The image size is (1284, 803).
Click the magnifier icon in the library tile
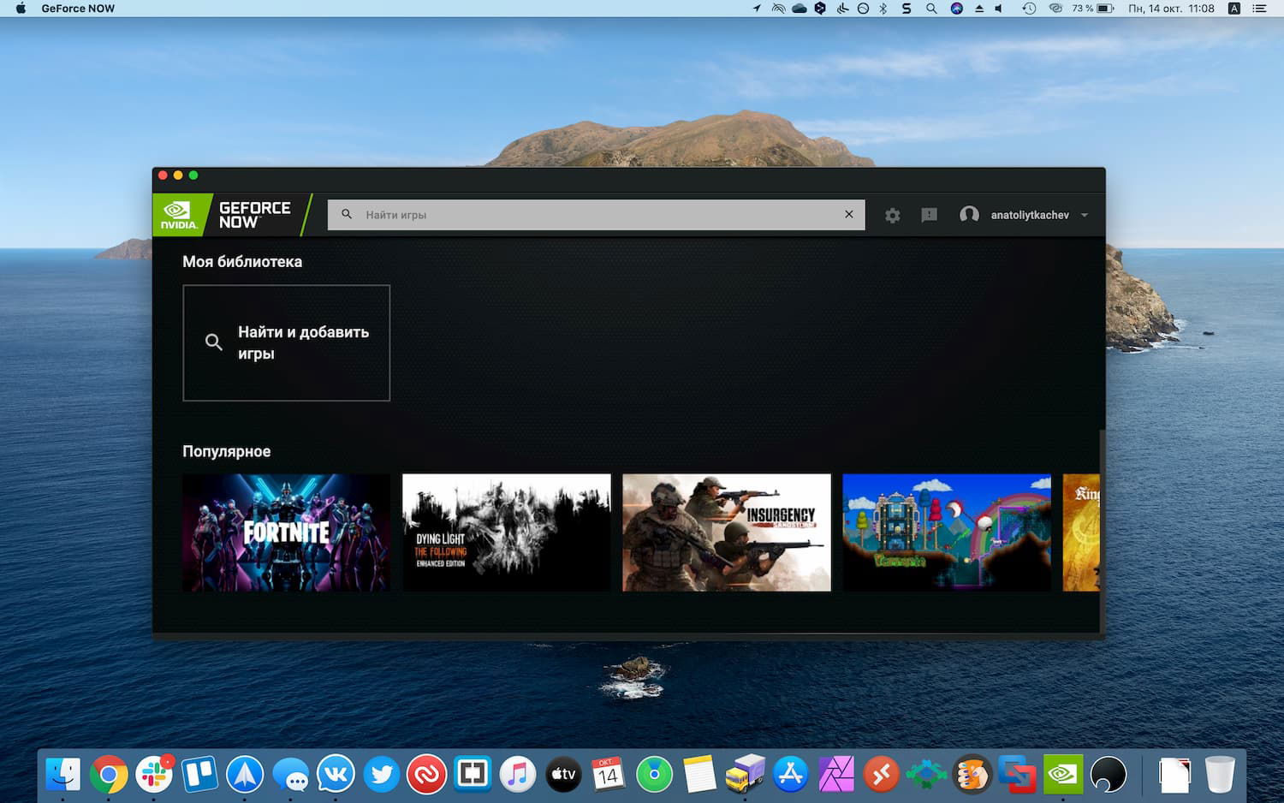point(213,342)
